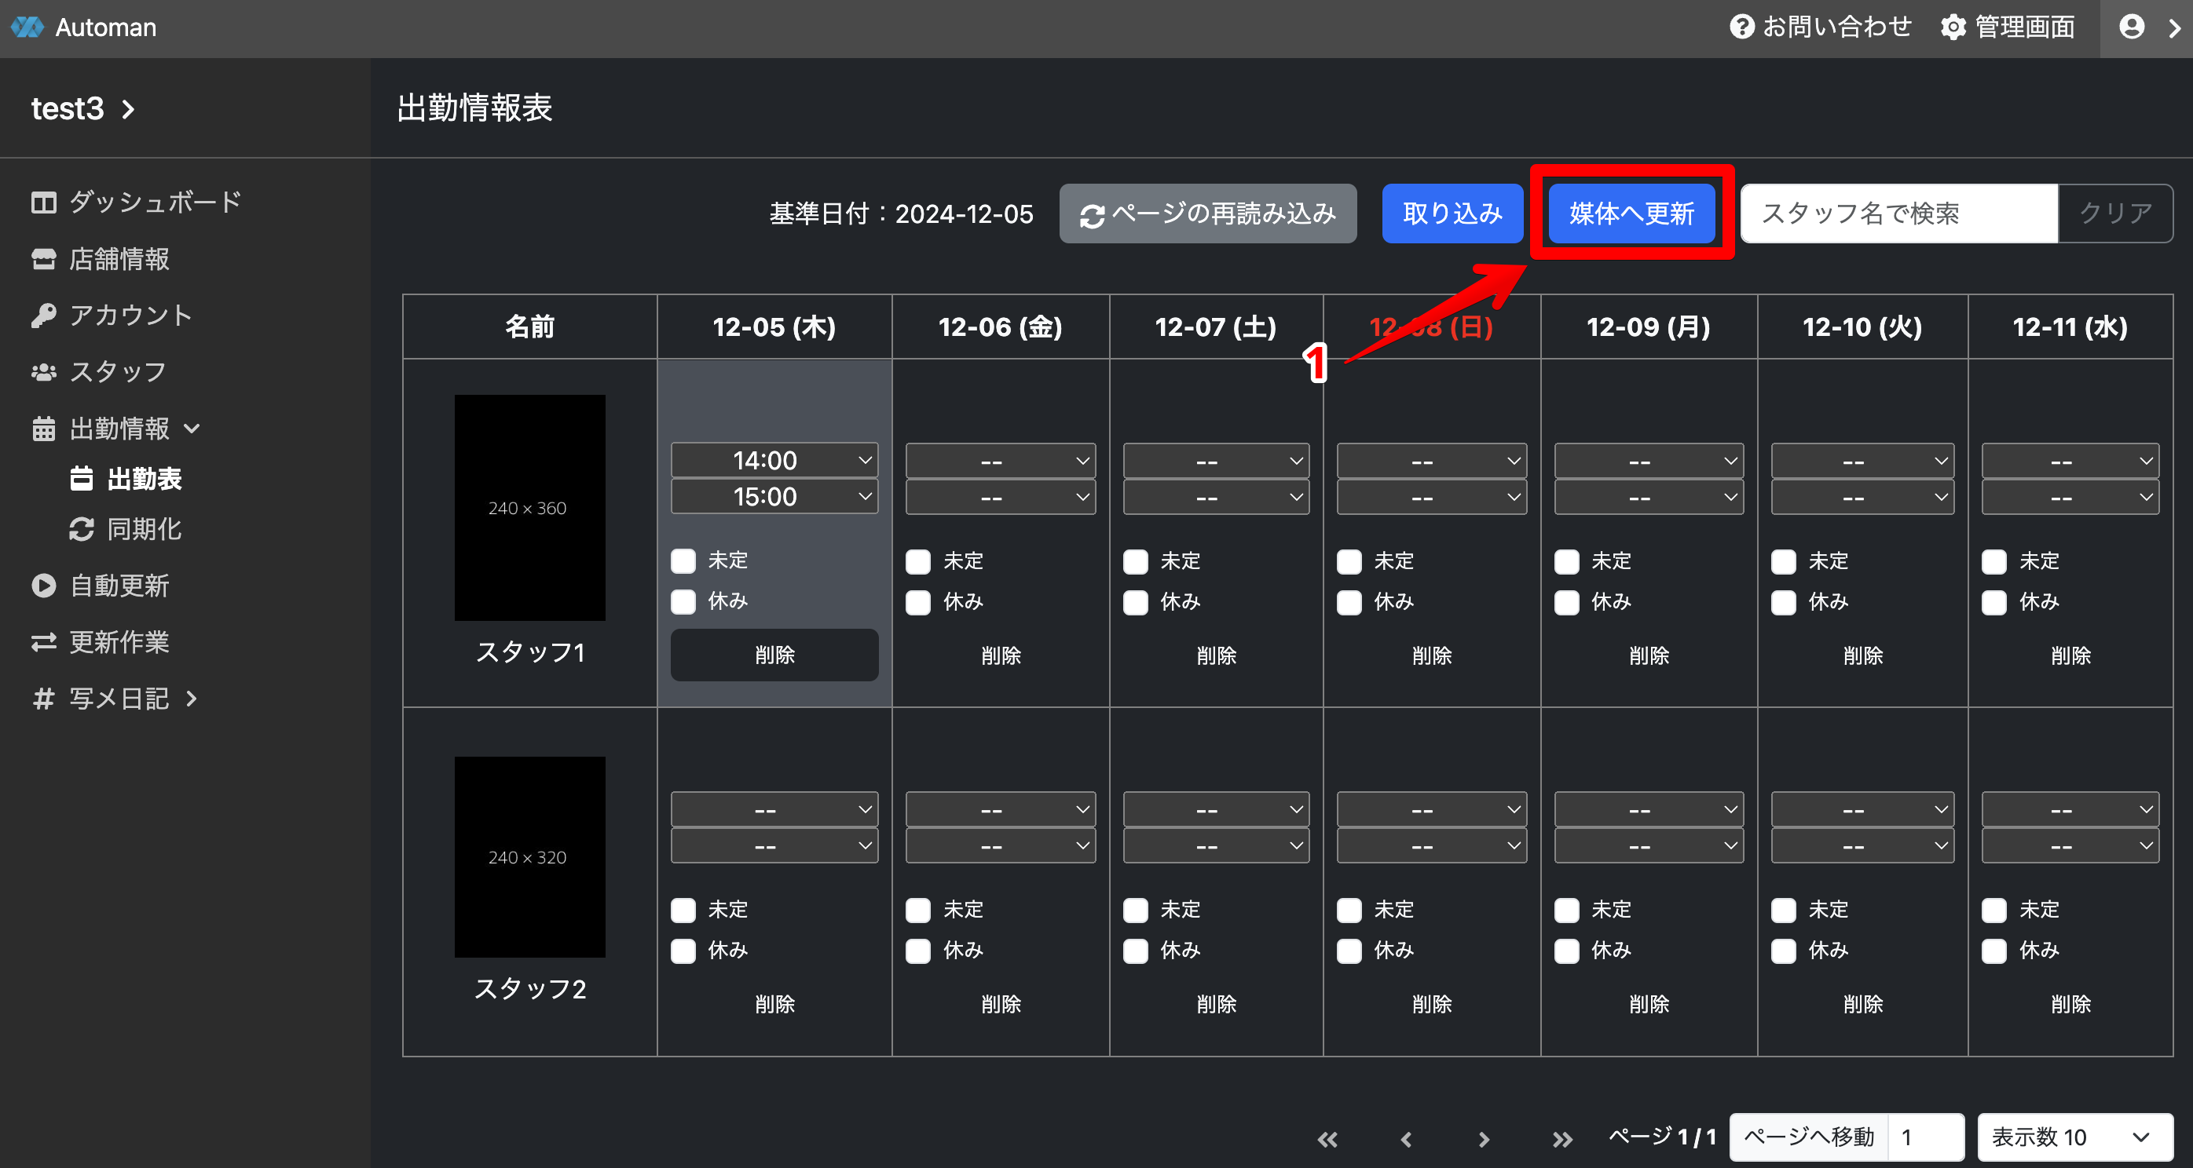Check 未定 for スタッフ1 on 12-05
This screenshot has width=2193, height=1168.
[683, 560]
